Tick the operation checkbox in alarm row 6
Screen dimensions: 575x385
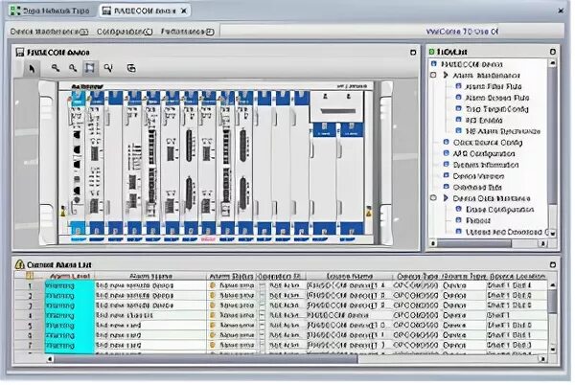click(x=263, y=335)
